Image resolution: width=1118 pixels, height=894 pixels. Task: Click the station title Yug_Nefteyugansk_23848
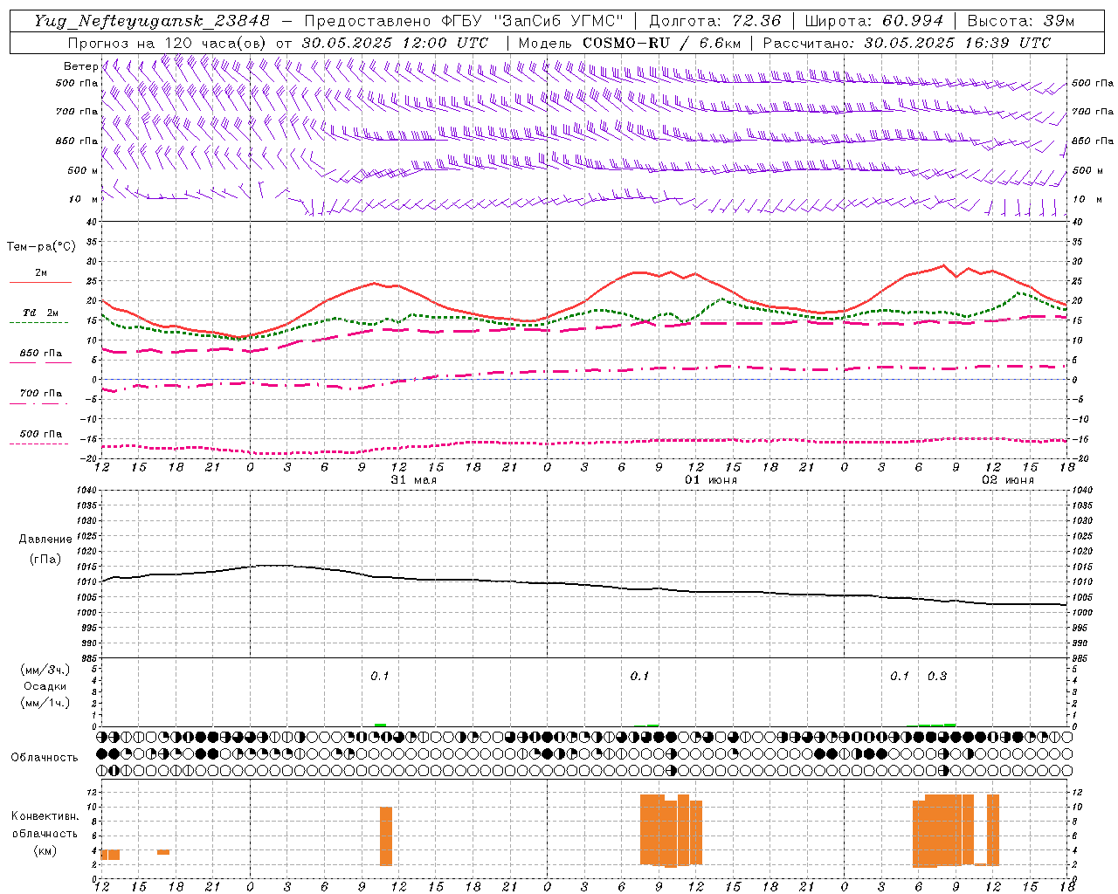[x=152, y=21]
